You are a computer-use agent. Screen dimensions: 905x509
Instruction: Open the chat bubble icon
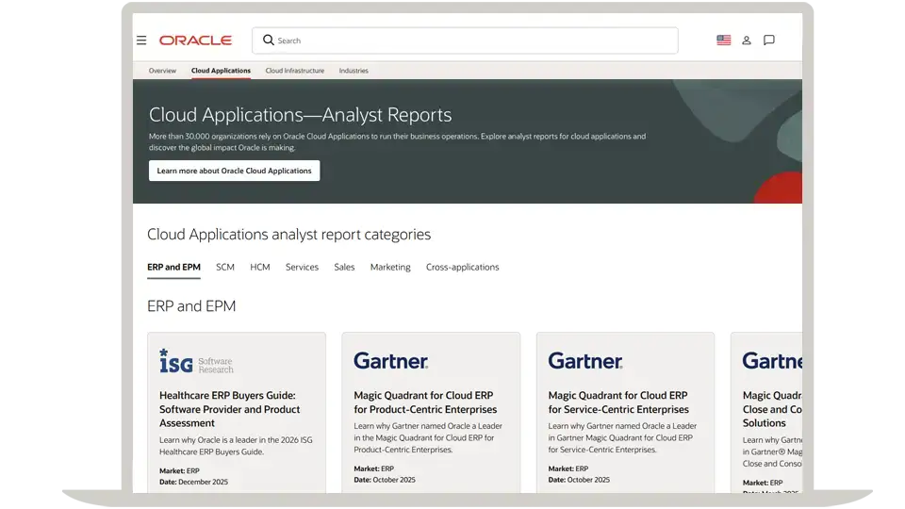point(769,40)
